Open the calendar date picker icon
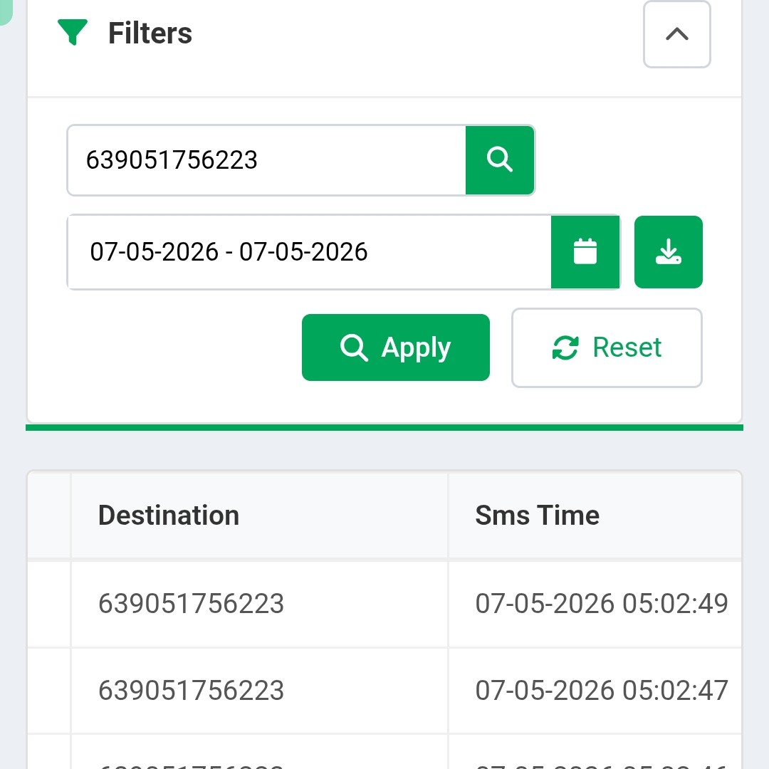The height and width of the screenshot is (769, 769). tap(585, 251)
